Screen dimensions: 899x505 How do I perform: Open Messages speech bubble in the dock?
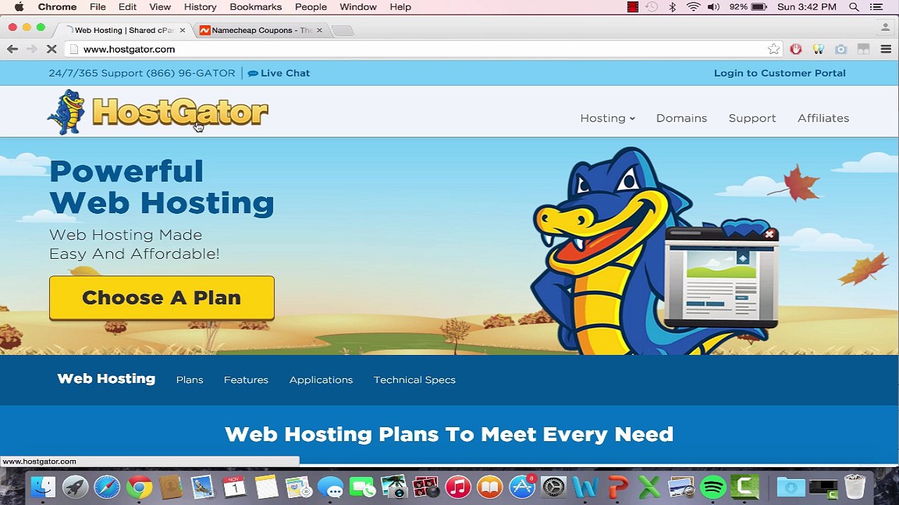(330, 486)
